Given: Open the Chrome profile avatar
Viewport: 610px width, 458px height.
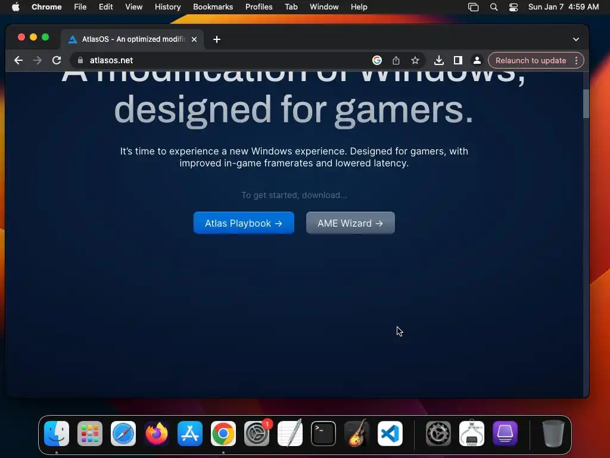Looking at the screenshot, I should point(477,60).
